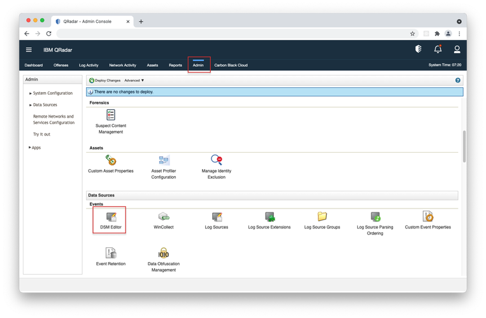This screenshot has height=318, width=486.
Task: Open Remote Networks and Services Configuration
Action: [x=54, y=120]
